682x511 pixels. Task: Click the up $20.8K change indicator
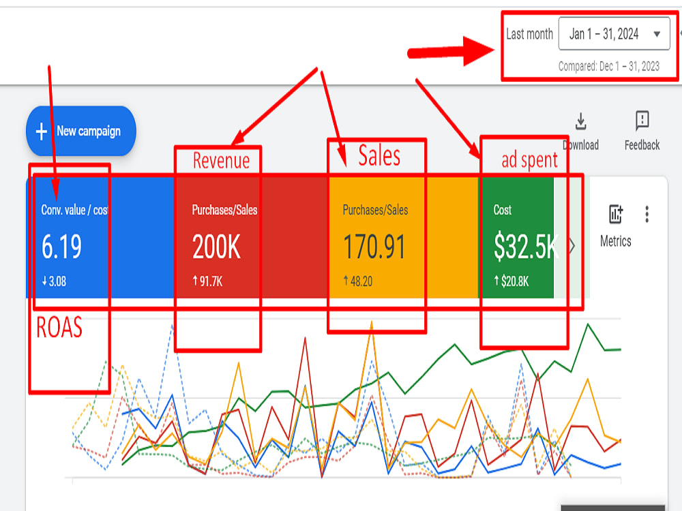tap(511, 281)
